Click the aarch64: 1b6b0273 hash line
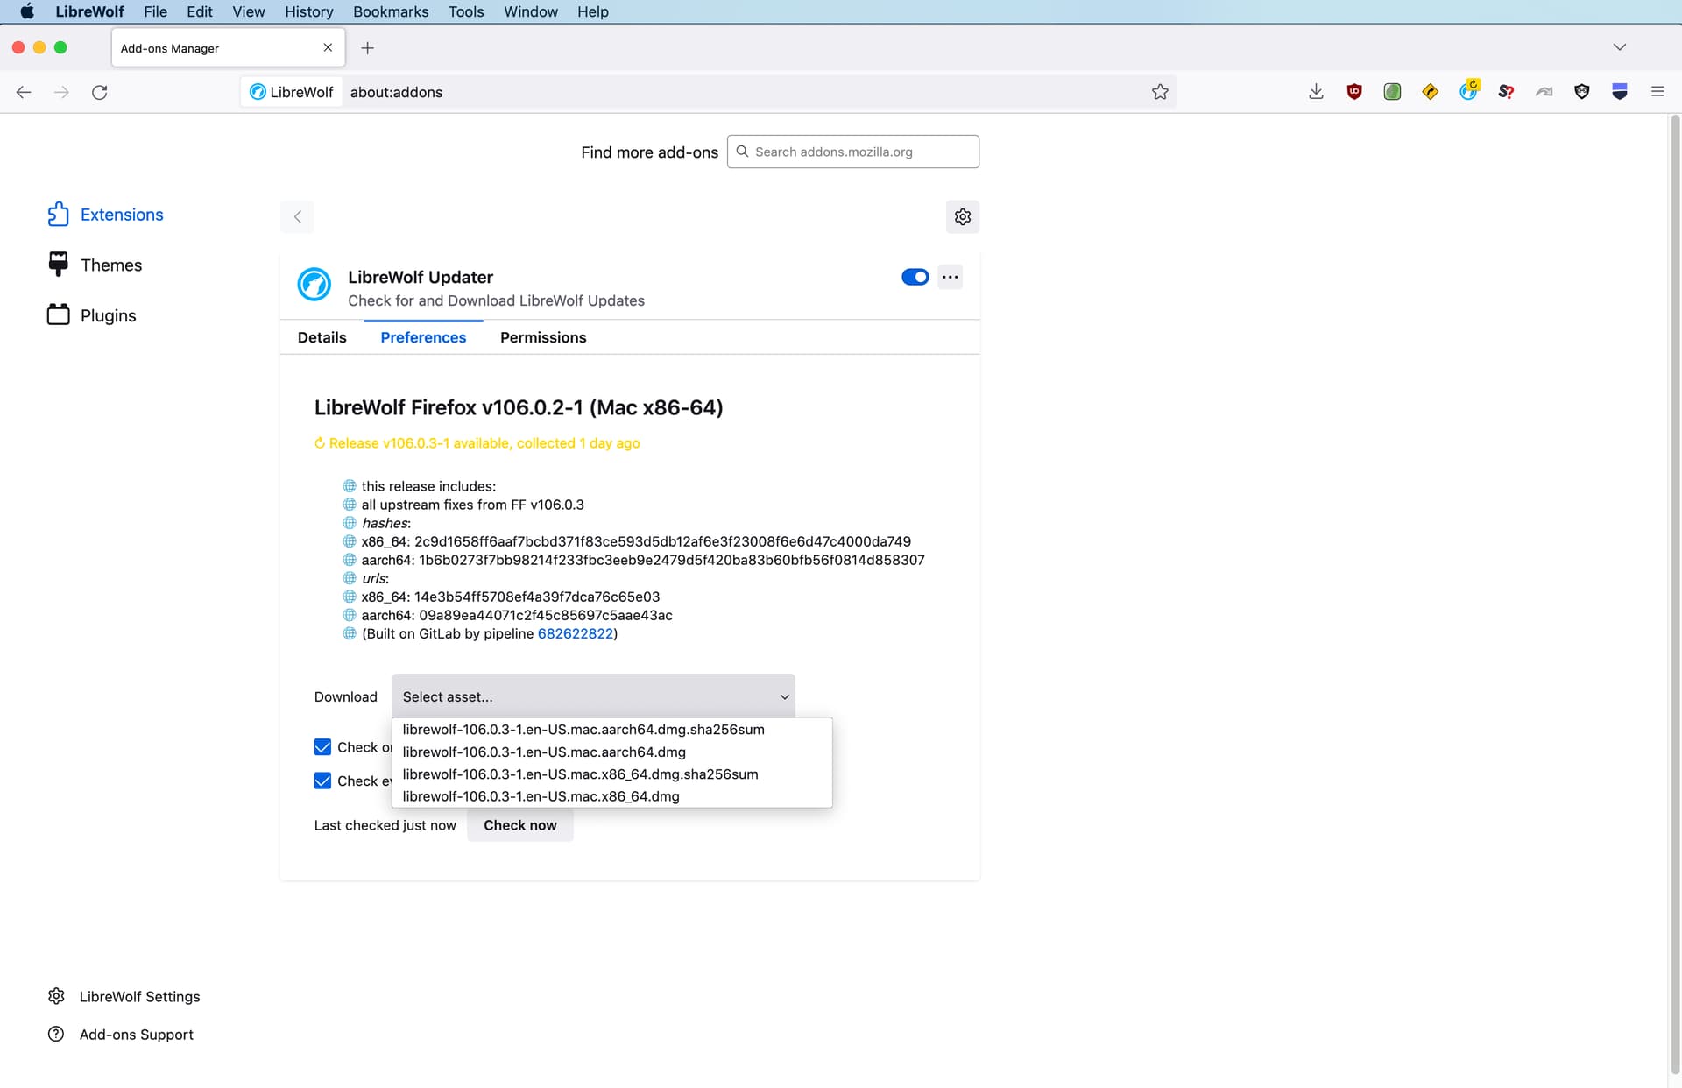Viewport: 1682px width, 1088px height. (x=643, y=560)
